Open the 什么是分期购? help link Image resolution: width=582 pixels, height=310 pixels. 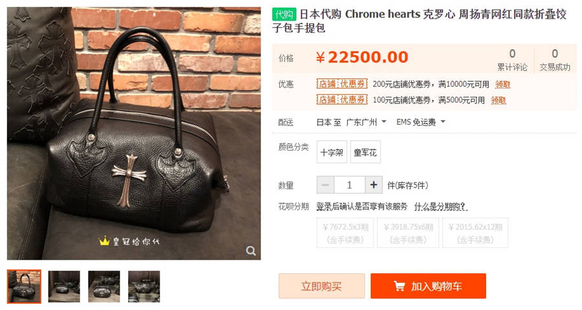(x=440, y=207)
